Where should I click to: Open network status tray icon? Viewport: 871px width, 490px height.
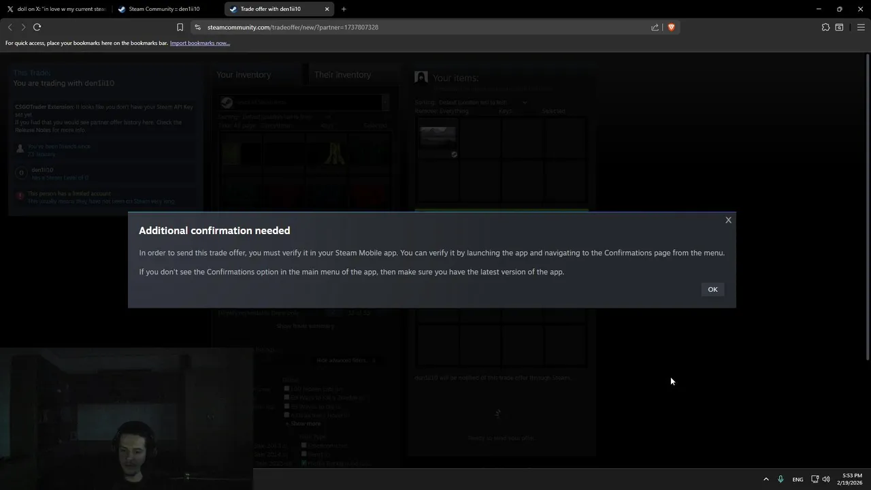click(x=815, y=479)
